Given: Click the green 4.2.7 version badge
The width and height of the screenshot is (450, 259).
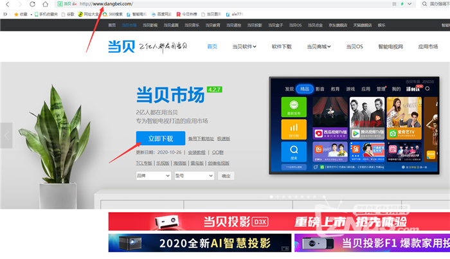Looking at the screenshot, I should pyautogui.click(x=214, y=89).
